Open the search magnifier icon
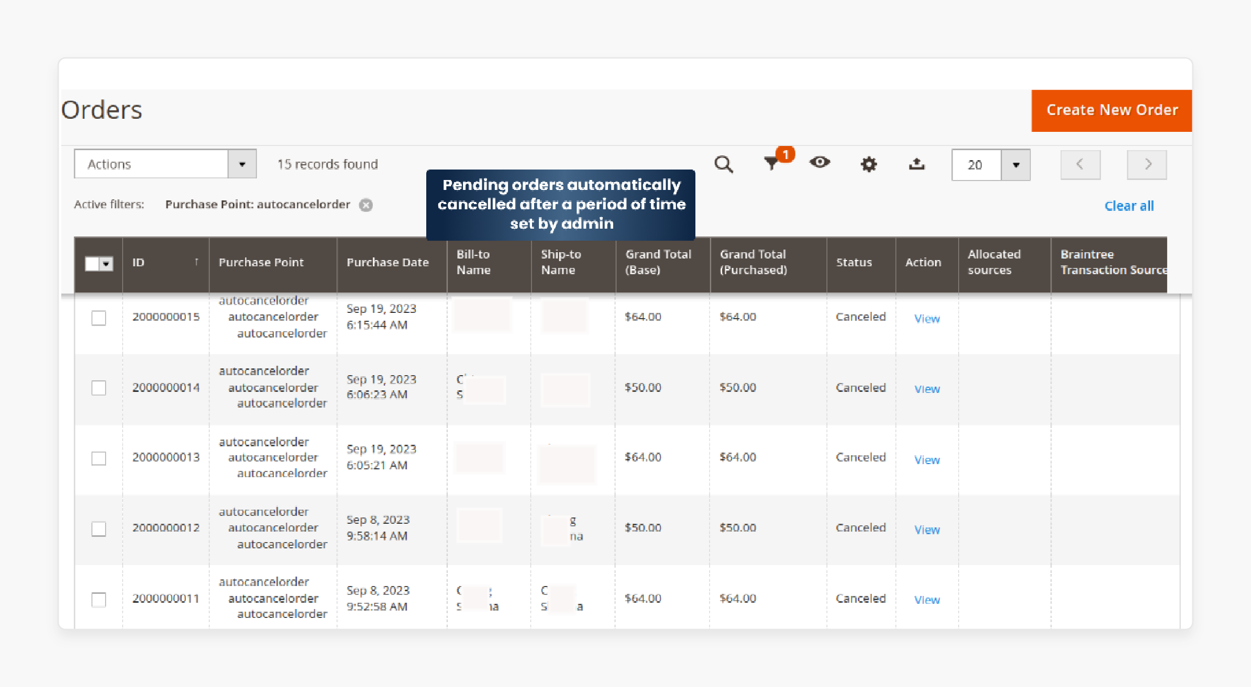The image size is (1251, 687). pos(724,164)
